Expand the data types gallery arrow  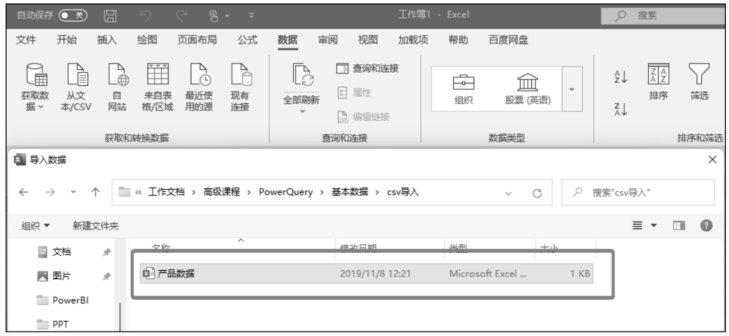572,89
